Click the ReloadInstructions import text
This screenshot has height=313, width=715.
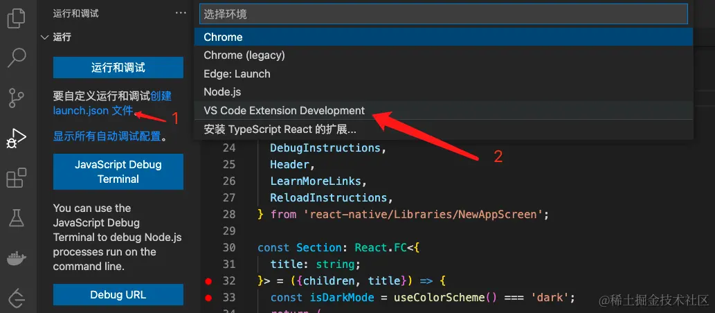[328, 197]
